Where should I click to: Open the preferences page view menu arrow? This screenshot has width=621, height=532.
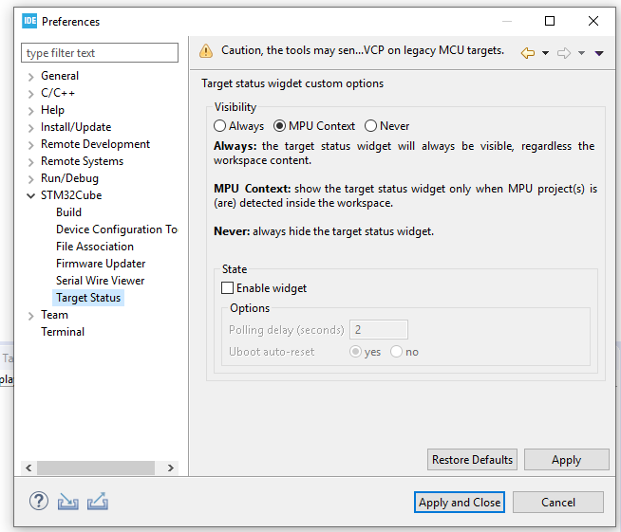point(599,53)
